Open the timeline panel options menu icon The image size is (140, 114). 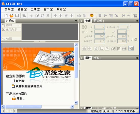pyautogui.click(x=76, y=21)
